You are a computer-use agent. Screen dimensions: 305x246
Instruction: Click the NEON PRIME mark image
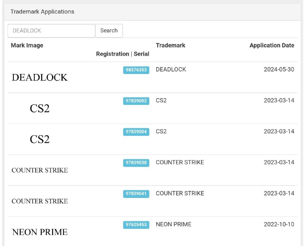pos(40,232)
